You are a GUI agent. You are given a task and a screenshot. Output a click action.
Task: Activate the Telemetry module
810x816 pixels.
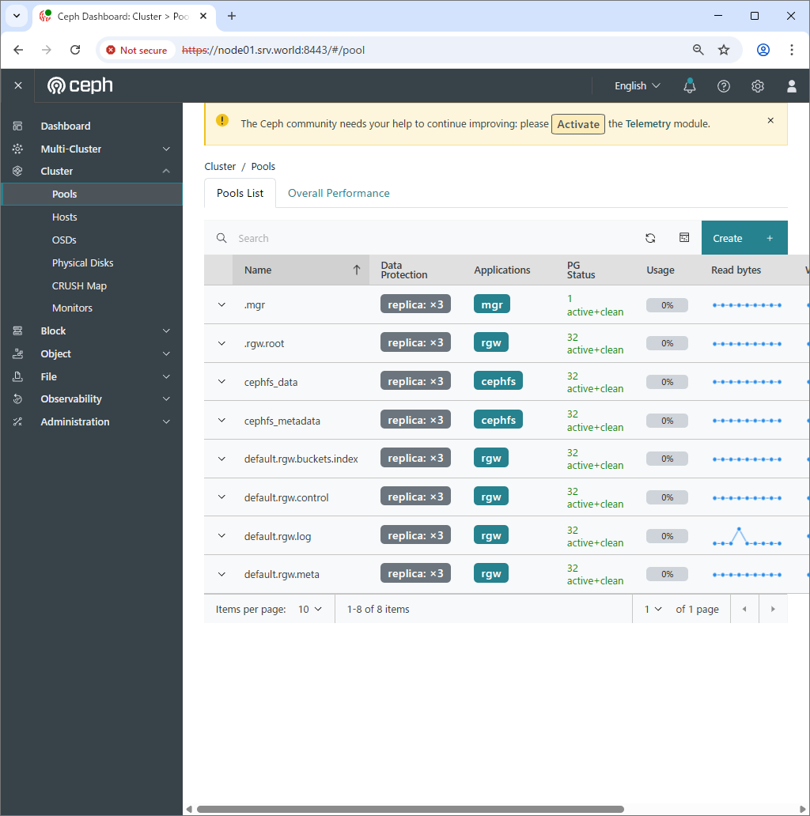coord(577,124)
